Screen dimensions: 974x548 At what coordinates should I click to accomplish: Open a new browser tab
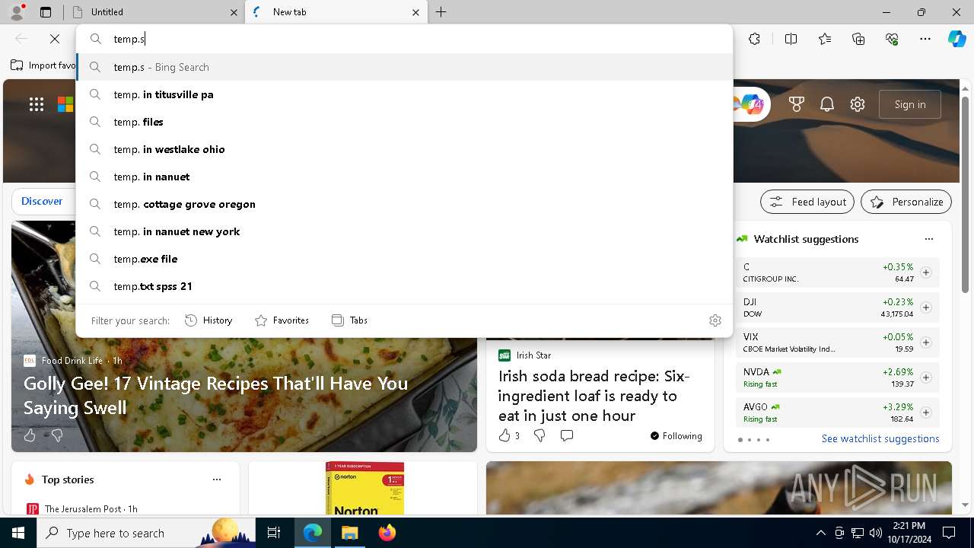tap(441, 12)
